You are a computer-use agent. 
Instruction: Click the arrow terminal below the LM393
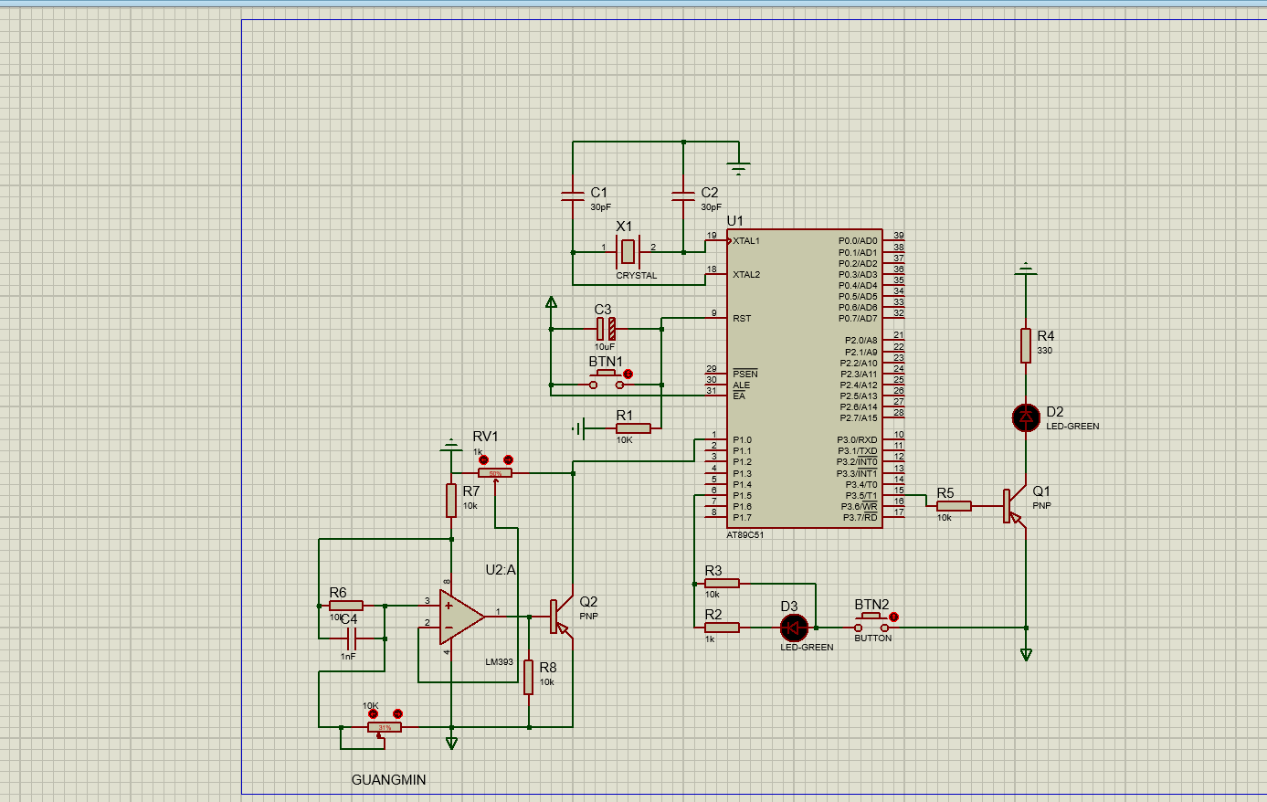coord(451,744)
